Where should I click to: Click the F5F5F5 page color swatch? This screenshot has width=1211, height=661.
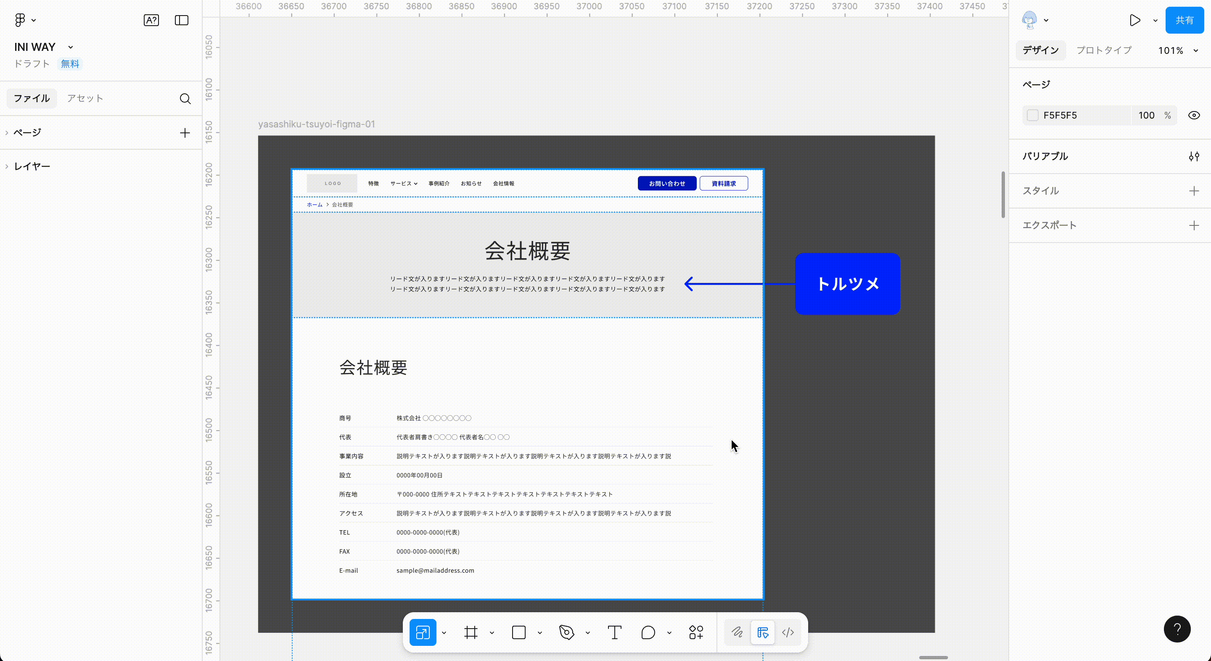1032,115
